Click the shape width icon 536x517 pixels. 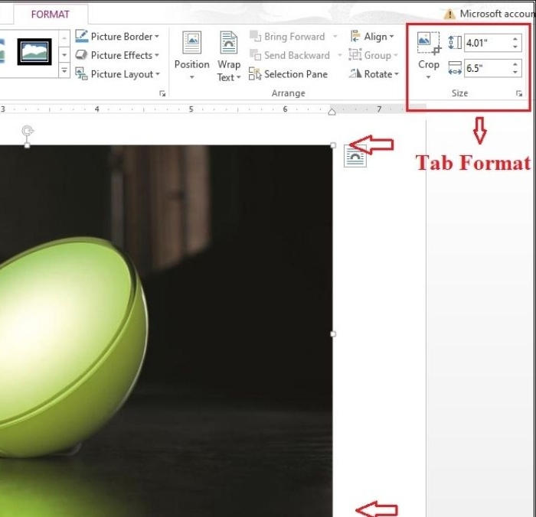pyautogui.click(x=455, y=68)
